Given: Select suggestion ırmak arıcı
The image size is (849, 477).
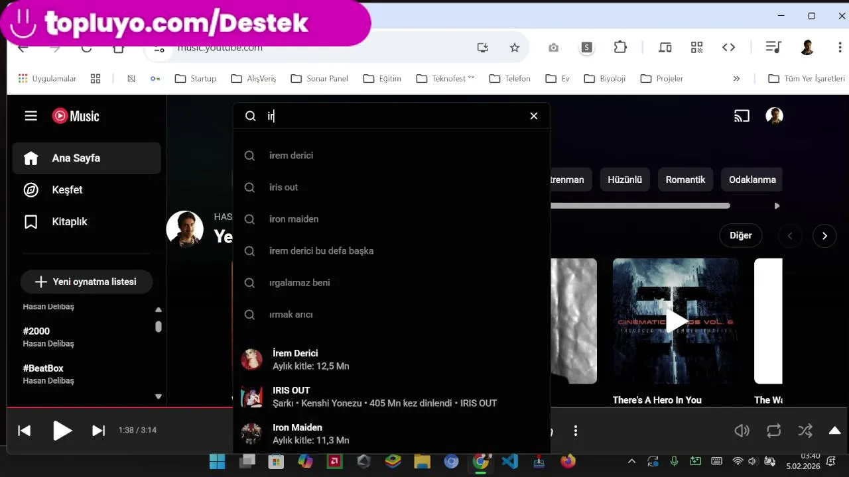Looking at the screenshot, I should (x=391, y=315).
